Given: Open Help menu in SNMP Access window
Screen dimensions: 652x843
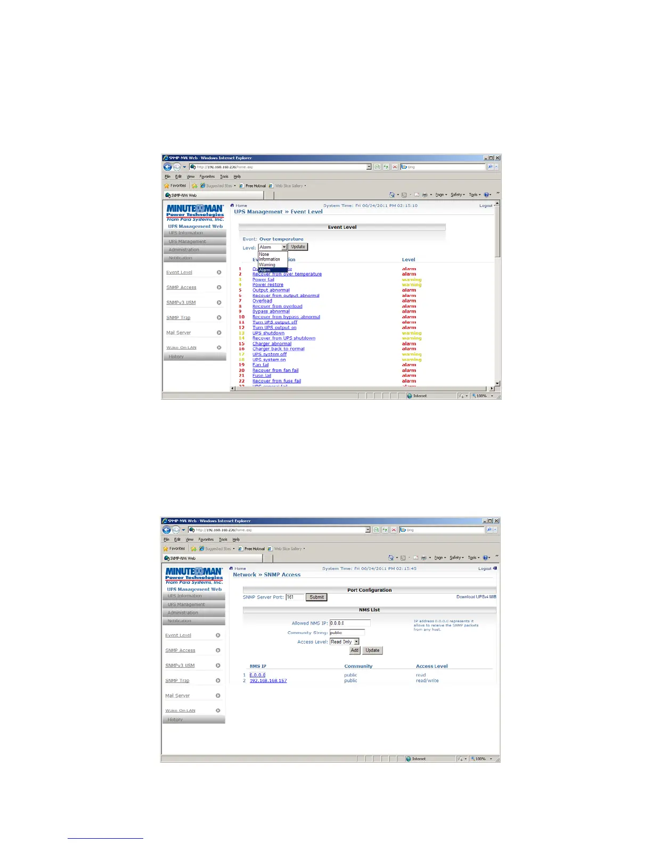Looking at the screenshot, I should pos(236,540).
